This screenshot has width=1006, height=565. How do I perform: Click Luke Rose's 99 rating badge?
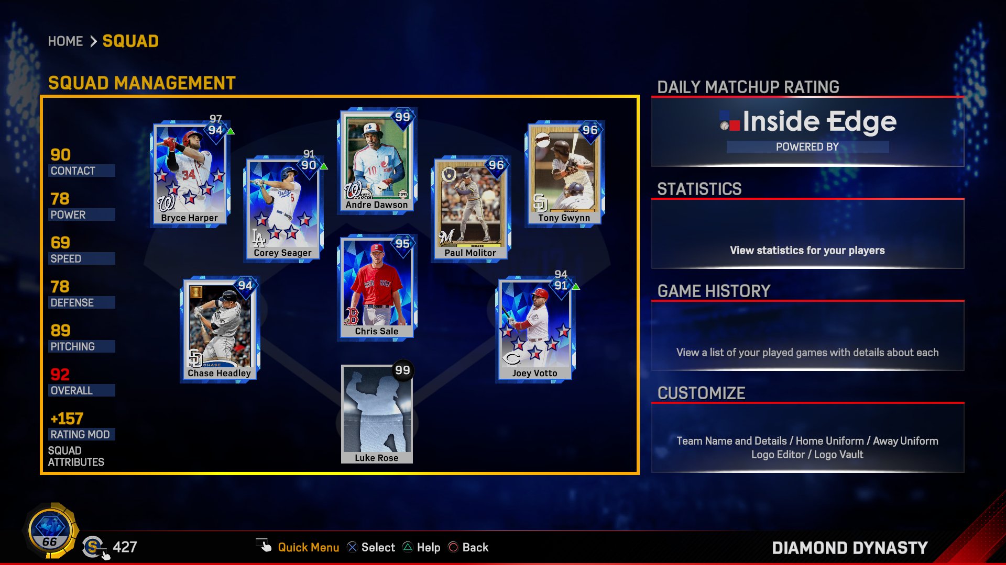(x=402, y=370)
